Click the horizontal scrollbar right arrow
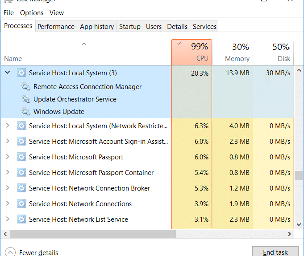 [x=291, y=234]
